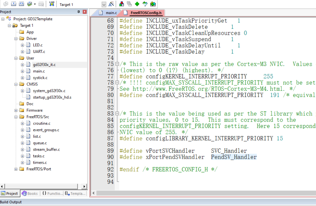The image size is (316, 206).
Task: Expand the Firmware folder group
Action: [x=16, y=110]
